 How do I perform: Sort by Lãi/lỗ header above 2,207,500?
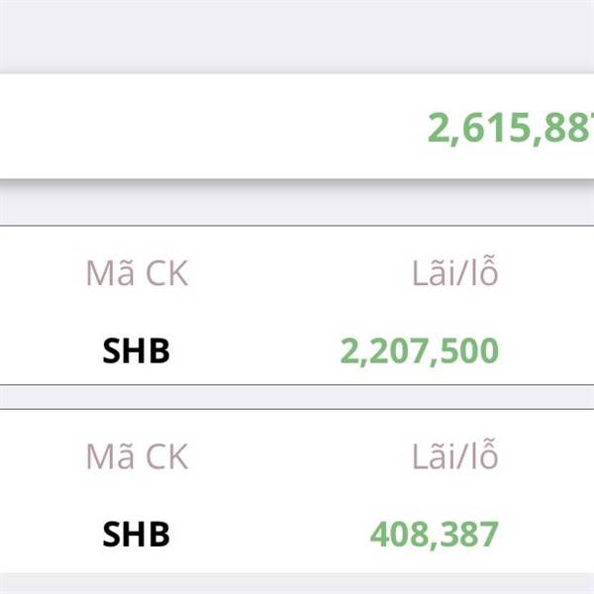pyautogui.click(x=454, y=271)
